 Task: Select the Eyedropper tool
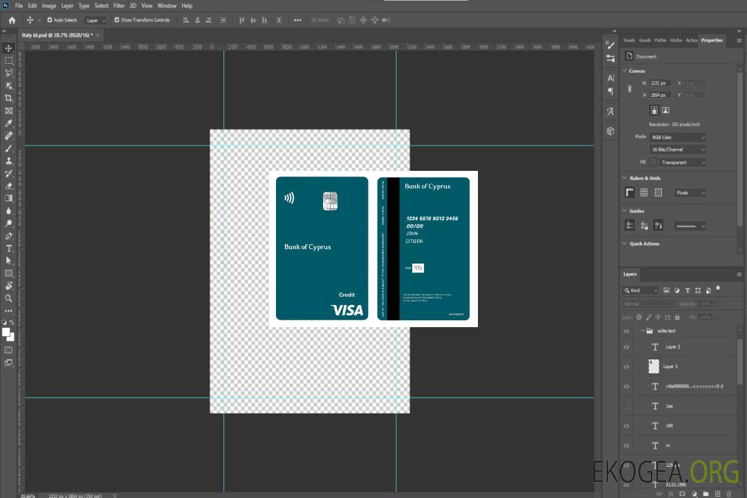[x=8, y=123]
